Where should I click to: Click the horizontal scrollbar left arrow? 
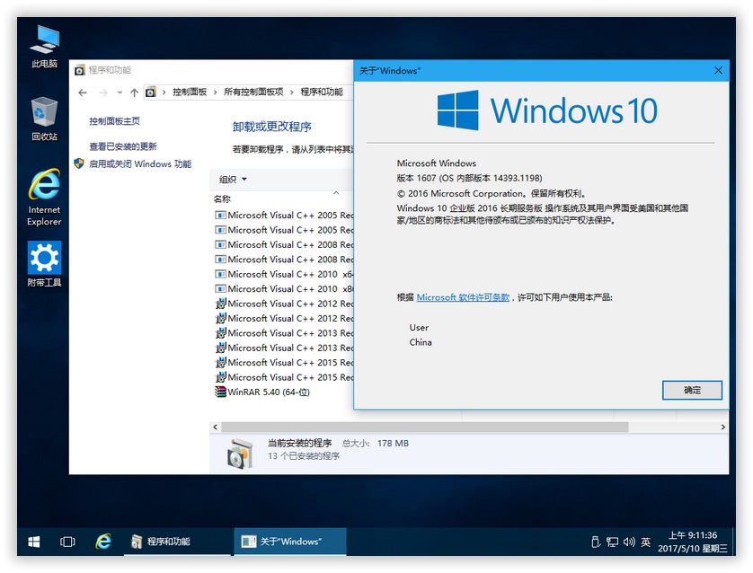click(x=215, y=428)
